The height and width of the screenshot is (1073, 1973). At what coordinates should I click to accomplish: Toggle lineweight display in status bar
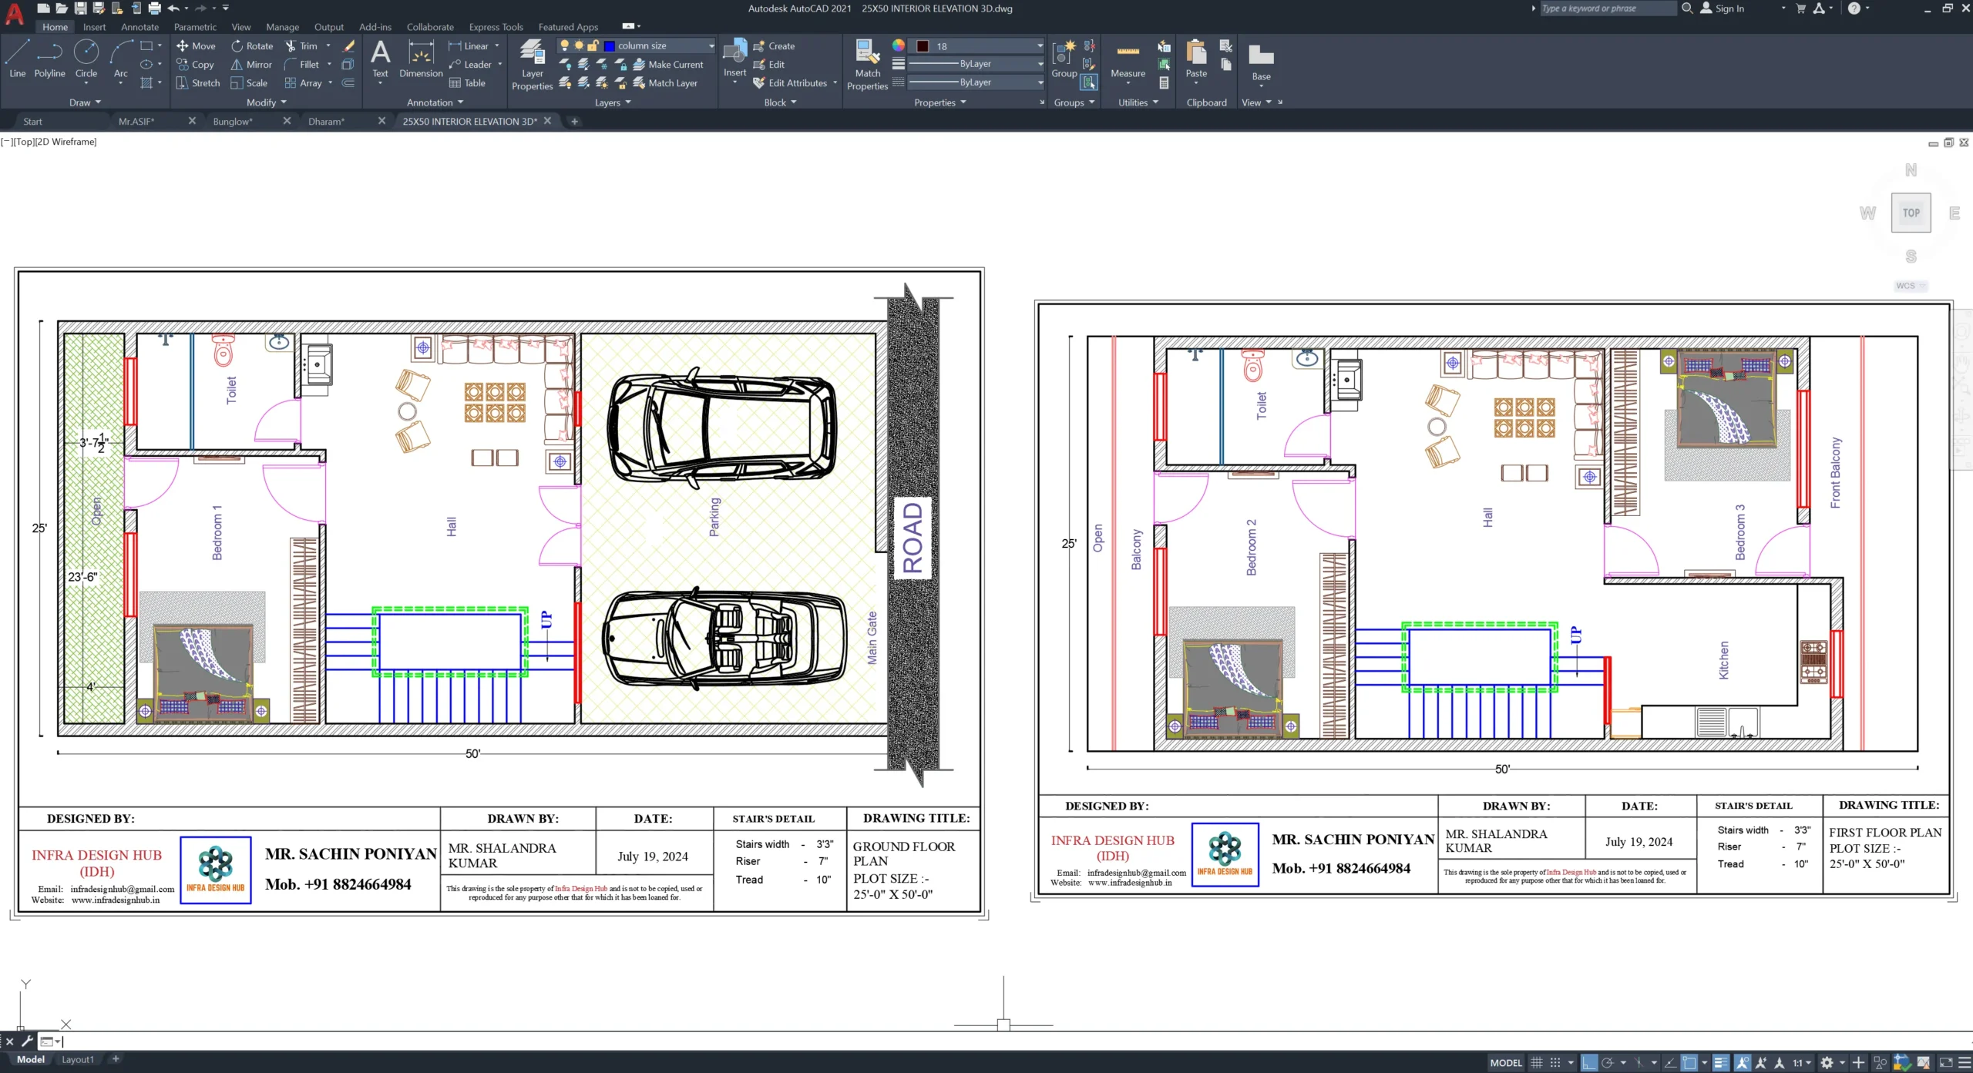[1722, 1063]
